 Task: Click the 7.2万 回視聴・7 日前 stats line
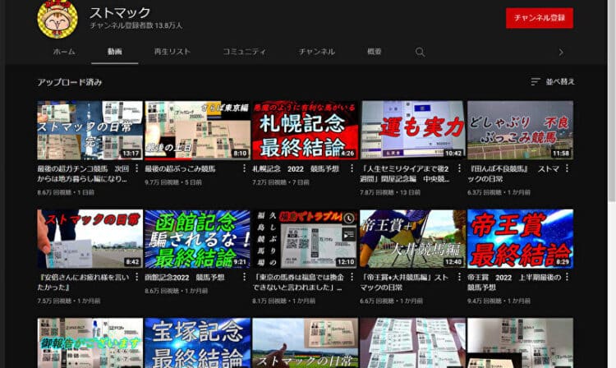[x=281, y=182]
